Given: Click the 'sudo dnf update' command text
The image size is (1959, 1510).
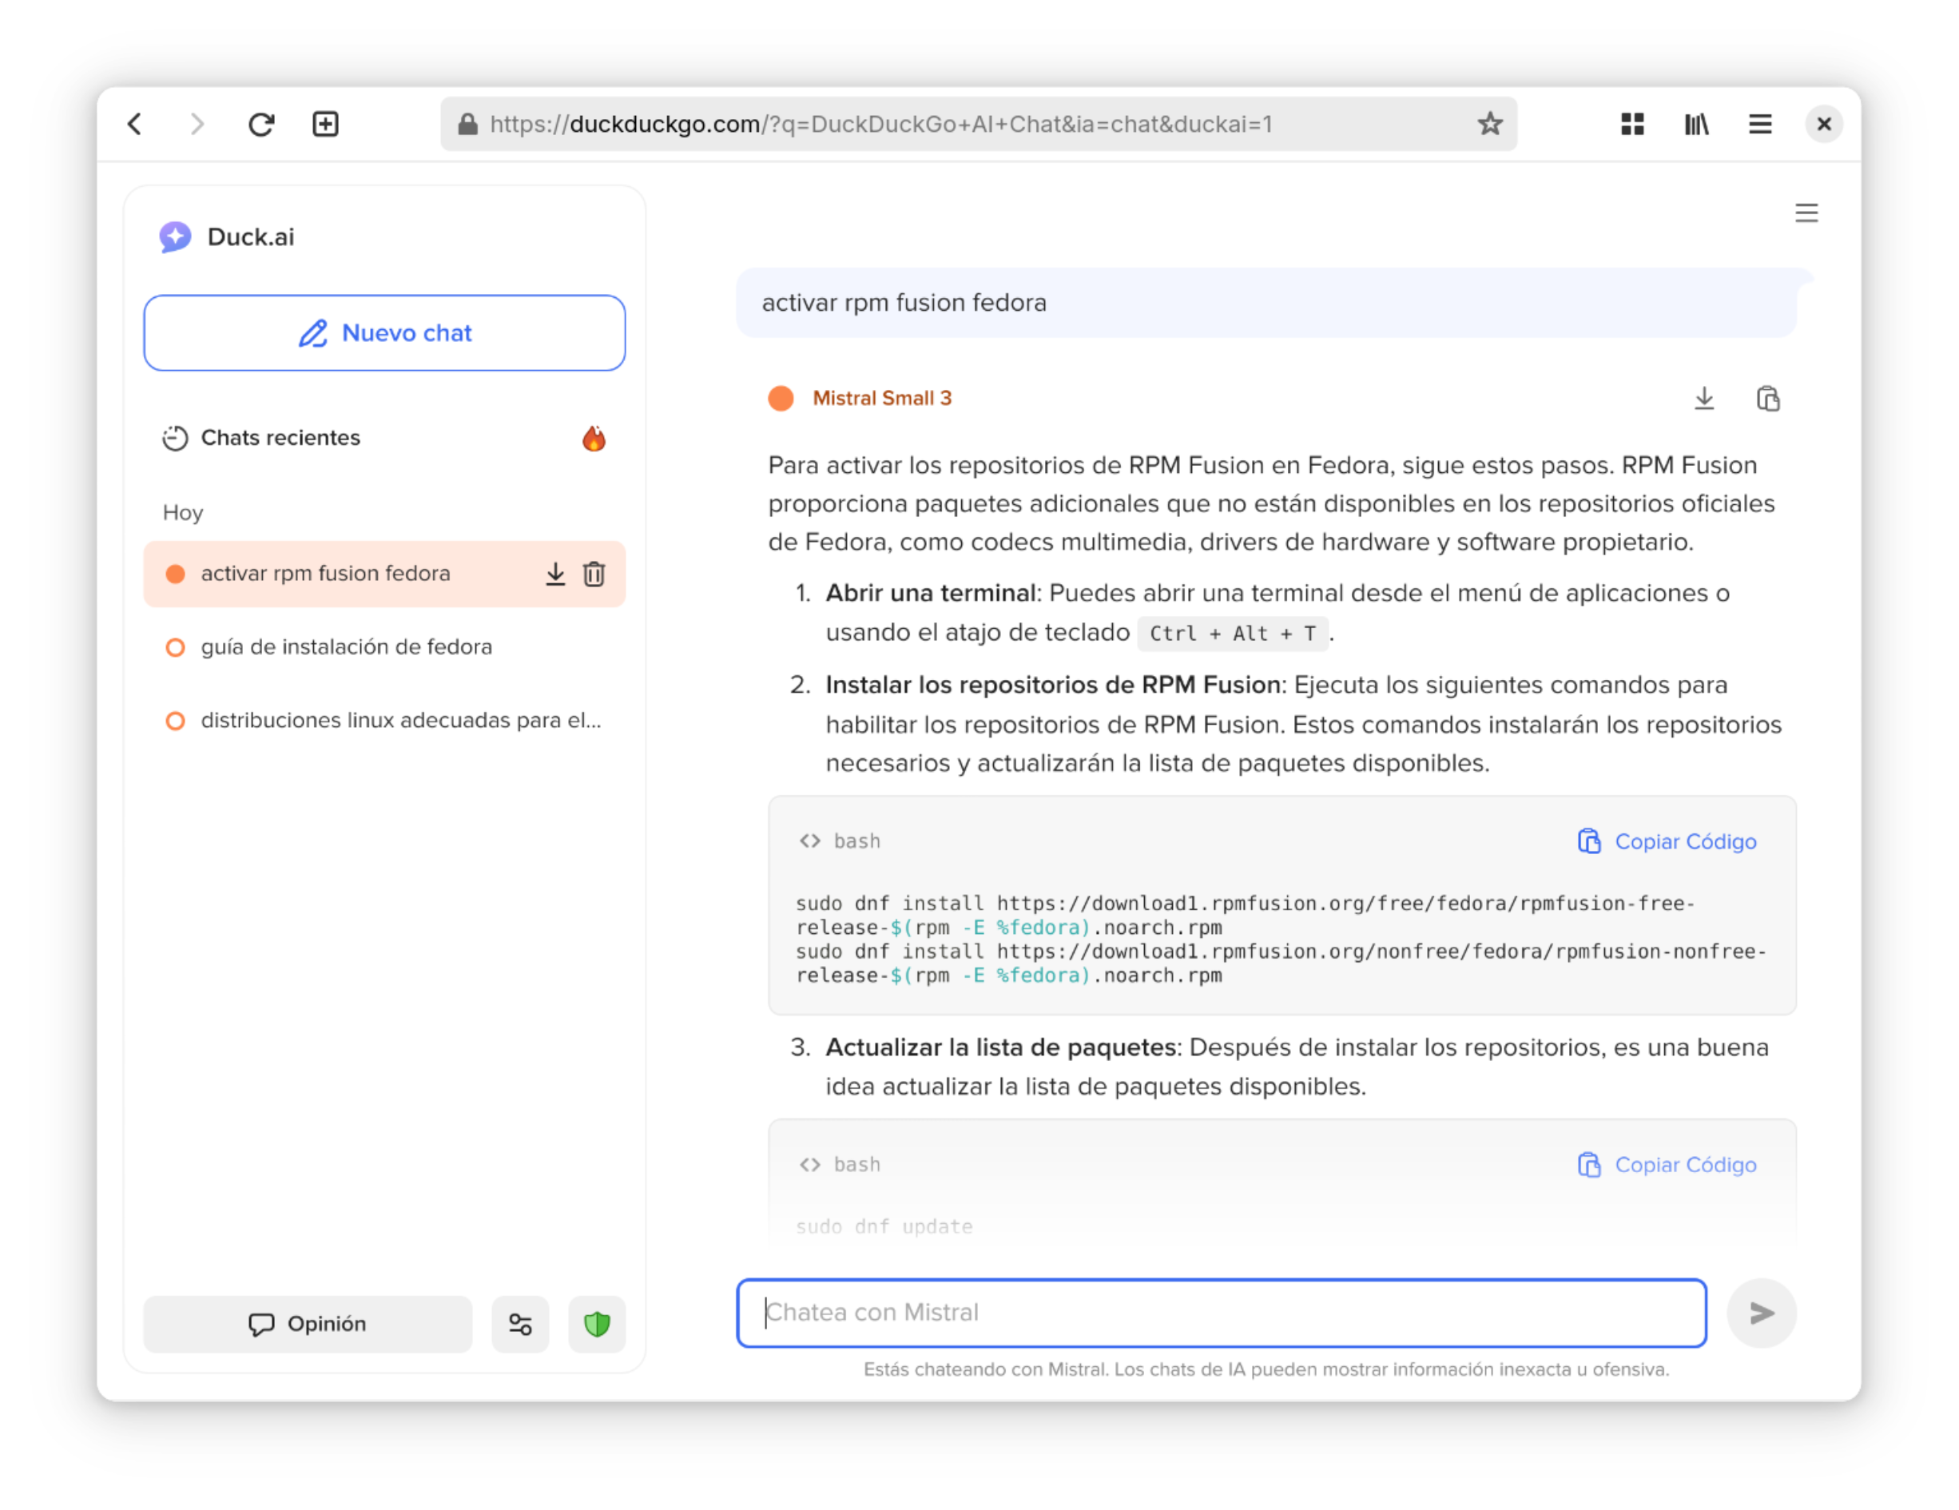Looking at the screenshot, I should 884,1226.
